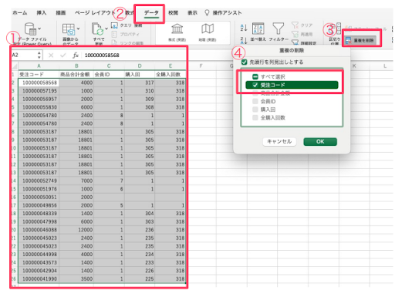Image resolution: width=395 pixels, height=304 pixels.
Task: Click the Name Box showing A2
Action: (x=25, y=55)
